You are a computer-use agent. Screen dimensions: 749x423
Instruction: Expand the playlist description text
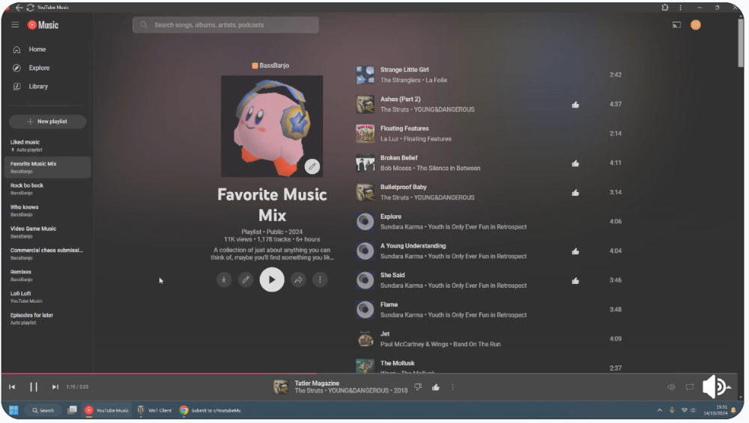(273, 253)
